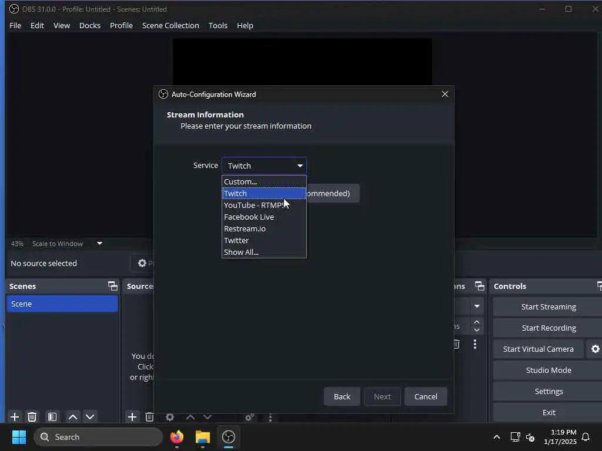Choose Twitch in the service list
The image size is (602, 451).
coord(264,193)
